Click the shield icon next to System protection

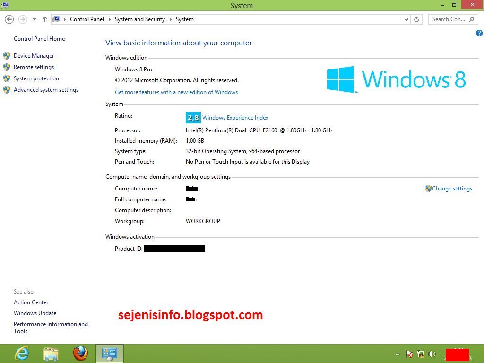pyautogui.click(x=7, y=78)
